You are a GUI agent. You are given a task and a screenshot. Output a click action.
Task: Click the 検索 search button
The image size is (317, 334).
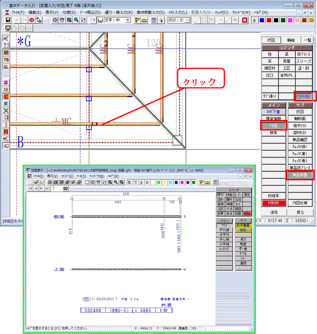tap(273, 133)
